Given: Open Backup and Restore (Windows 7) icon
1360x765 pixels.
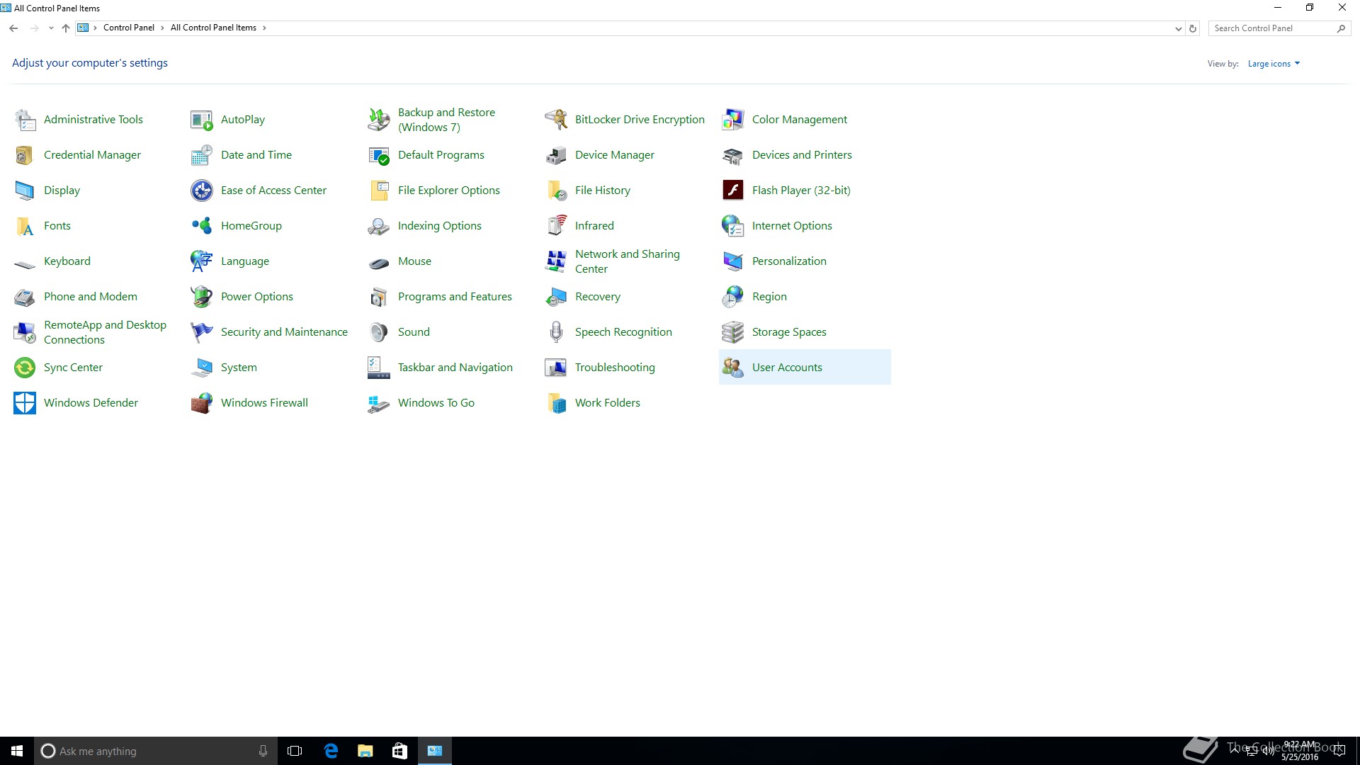Looking at the screenshot, I should (379, 120).
